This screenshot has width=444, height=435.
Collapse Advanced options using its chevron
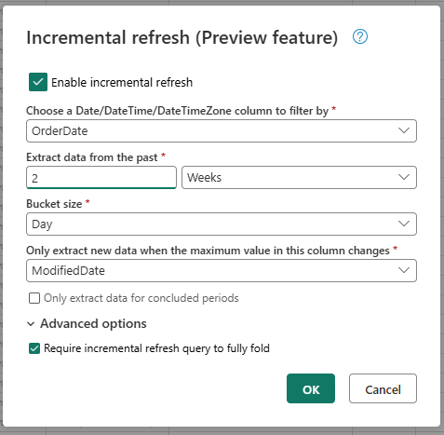coord(31,324)
